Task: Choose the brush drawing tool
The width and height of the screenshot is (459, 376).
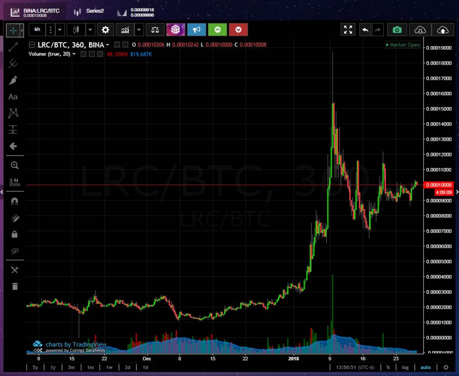Action: (x=13, y=81)
